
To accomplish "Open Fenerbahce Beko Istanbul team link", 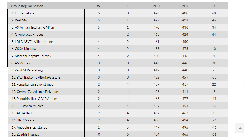I will point(35,84).
